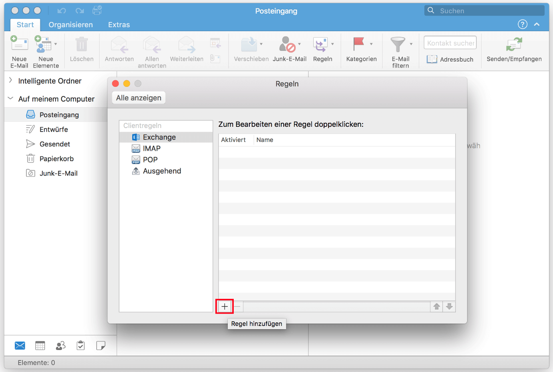Viewport: 553px width, 372px height.
Task: Click the plus button to add a rule
Action: pos(225,306)
